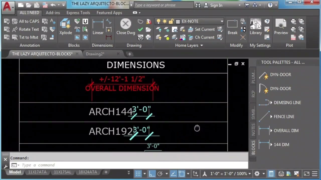The image size is (321, 180).
Task: Click the Preview plot icon
Action: click(281, 27)
